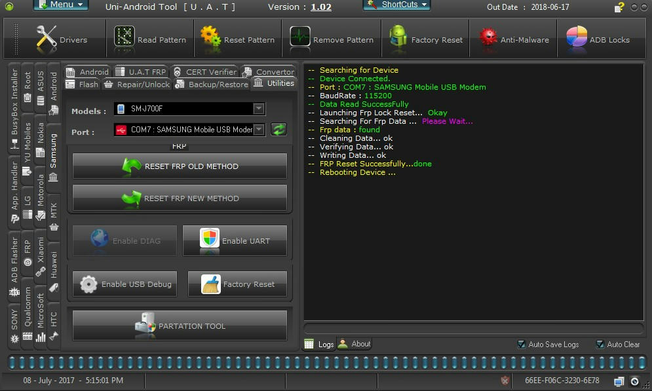Click the clock icon in status bar
This screenshot has height=391, width=652.
(634, 381)
